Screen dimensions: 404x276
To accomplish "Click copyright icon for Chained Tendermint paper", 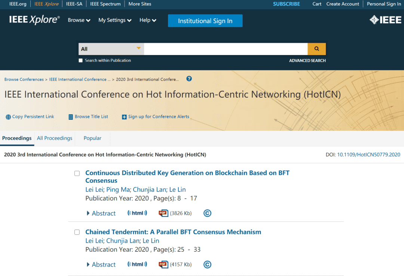I will pyautogui.click(x=207, y=264).
